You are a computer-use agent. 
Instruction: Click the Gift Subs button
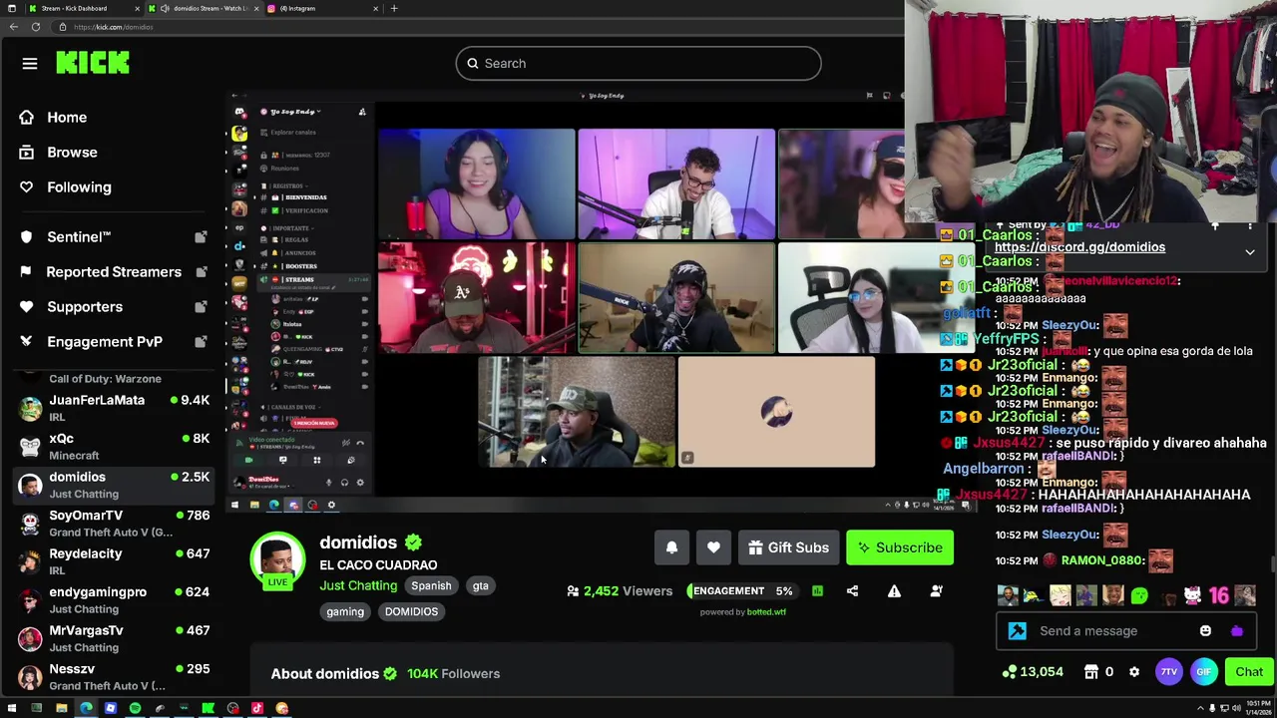(x=788, y=547)
